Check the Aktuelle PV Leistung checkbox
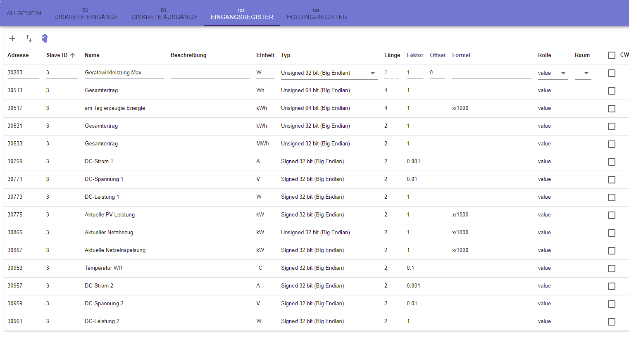The width and height of the screenshot is (629, 340). [612, 215]
